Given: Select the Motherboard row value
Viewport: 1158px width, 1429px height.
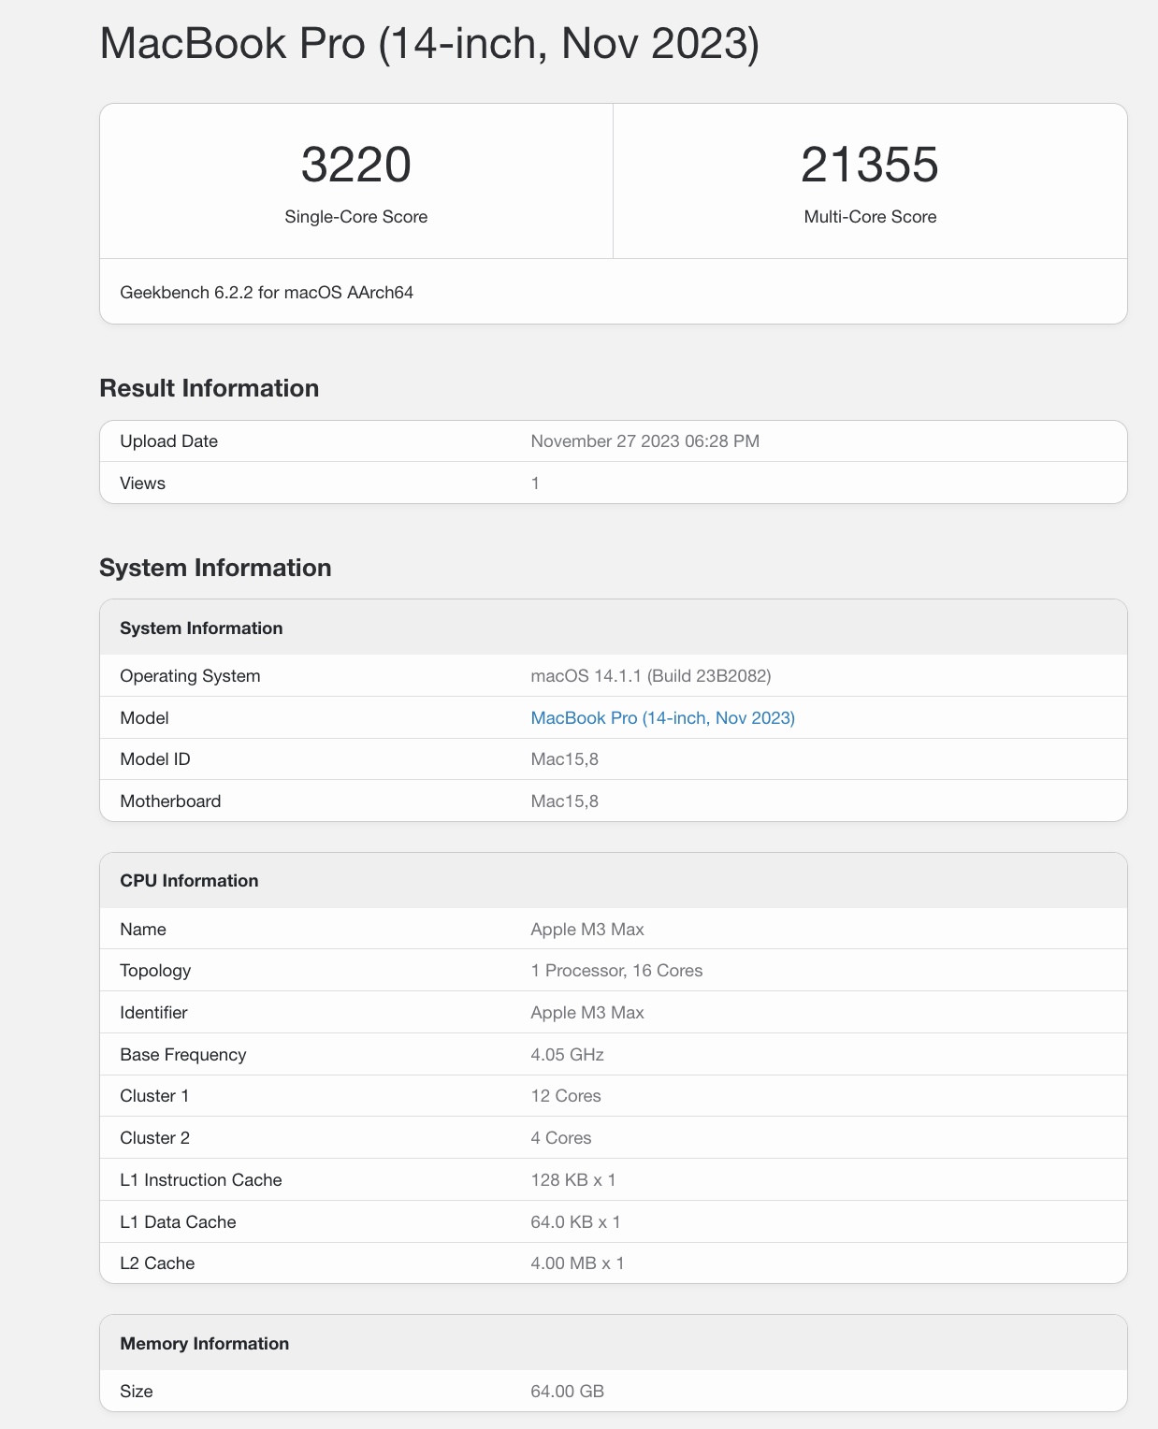Looking at the screenshot, I should [x=566, y=801].
